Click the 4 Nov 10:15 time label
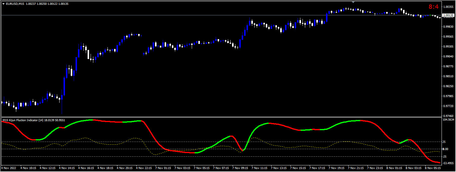Viewport: 456px width, 172px height. pos(29,168)
